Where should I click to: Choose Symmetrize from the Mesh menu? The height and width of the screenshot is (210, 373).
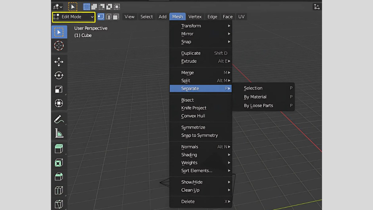pyautogui.click(x=201, y=128)
